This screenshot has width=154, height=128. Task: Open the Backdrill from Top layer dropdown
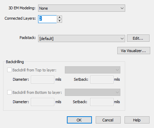tap(93, 70)
